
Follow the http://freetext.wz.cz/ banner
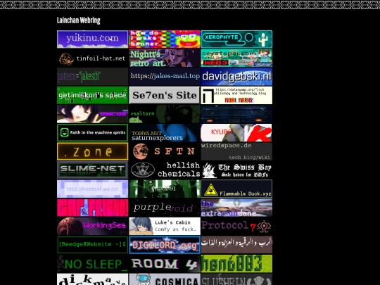[x=93, y=189]
